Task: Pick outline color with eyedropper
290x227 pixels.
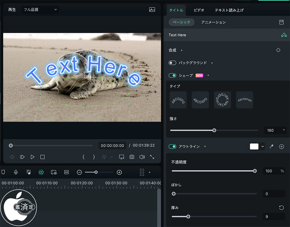Action: 271,146
